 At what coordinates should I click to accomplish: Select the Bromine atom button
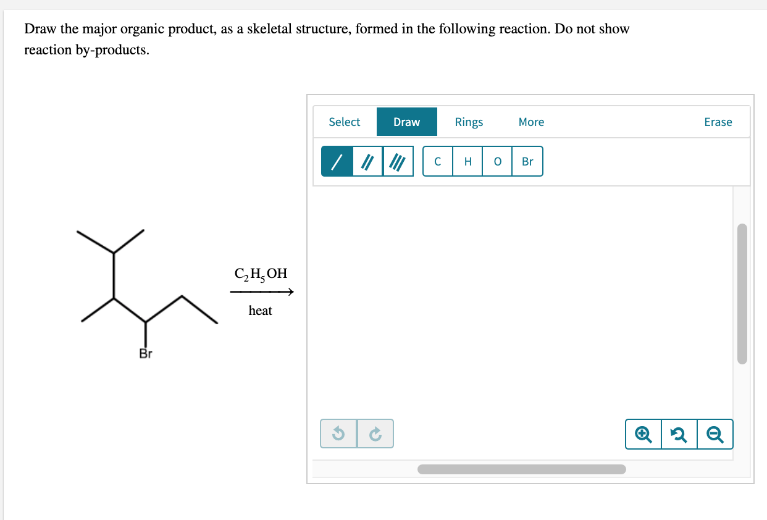(x=527, y=161)
